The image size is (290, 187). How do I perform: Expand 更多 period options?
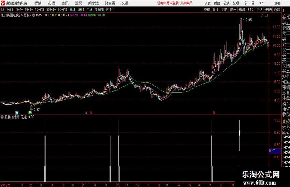(110, 10)
